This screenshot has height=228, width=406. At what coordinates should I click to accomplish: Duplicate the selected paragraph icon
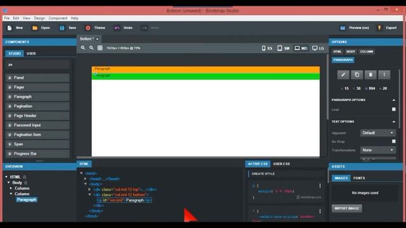tap(357, 75)
